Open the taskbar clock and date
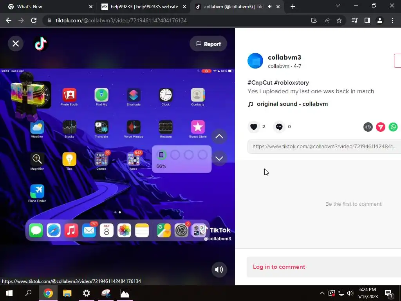The height and width of the screenshot is (301, 401). tap(367, 293)
